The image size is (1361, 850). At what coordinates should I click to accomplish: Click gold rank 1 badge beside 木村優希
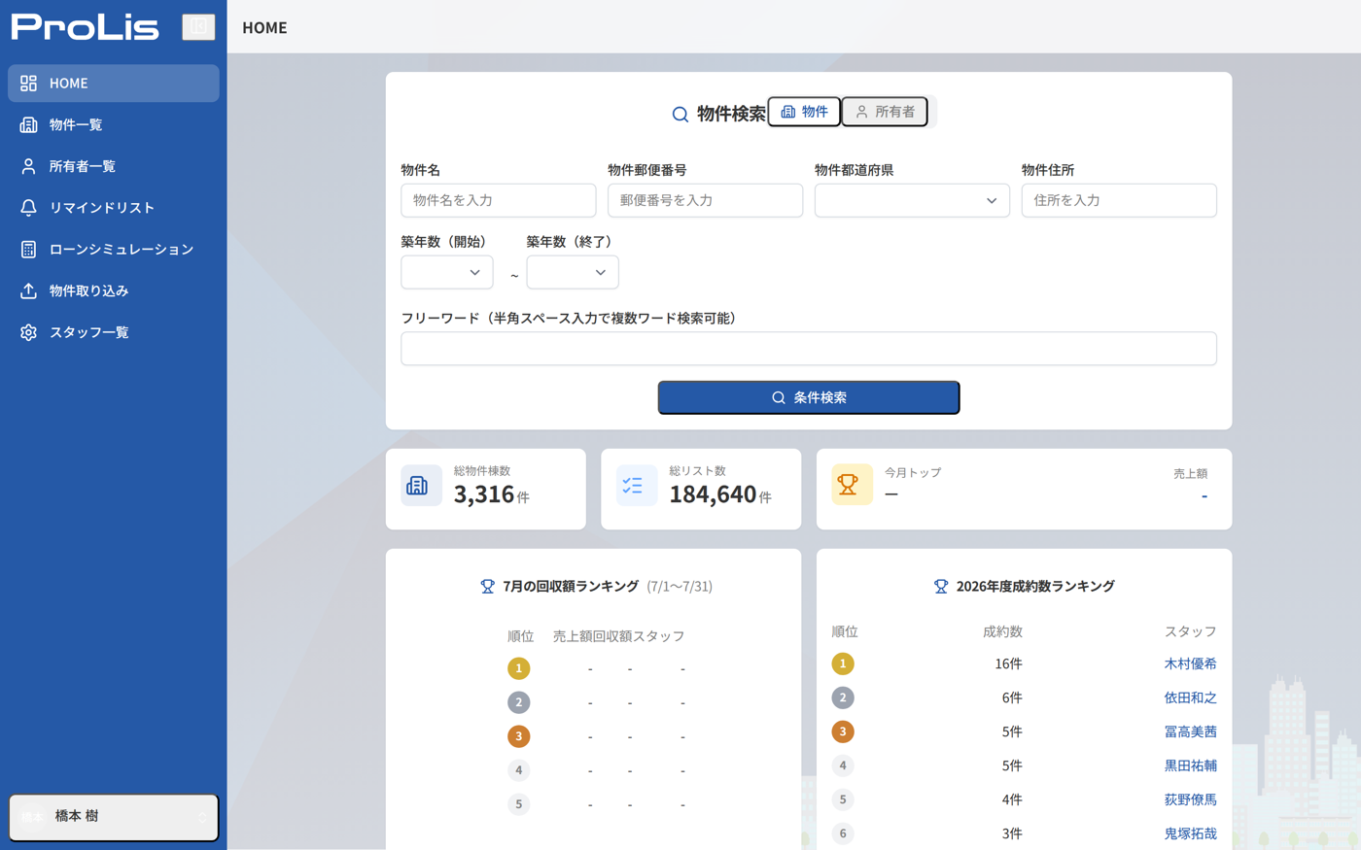[x=843, y=663]
